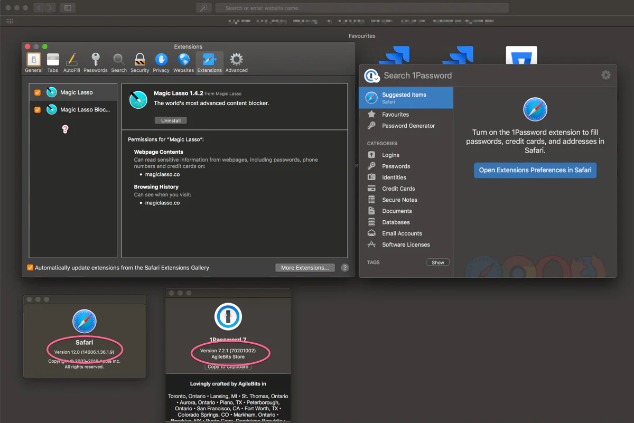Click Open Extensions Preferences in Safari
634x423 pixels.
coord(535,170)
